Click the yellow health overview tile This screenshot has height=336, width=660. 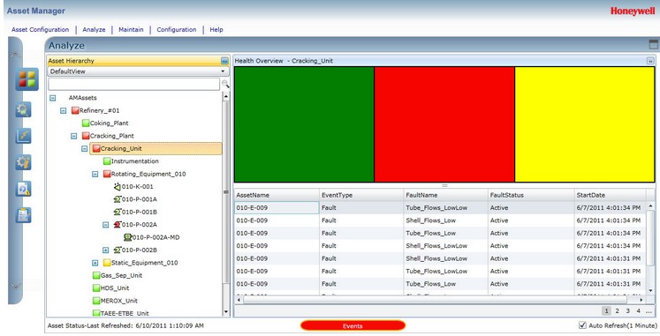click(585, 124)
